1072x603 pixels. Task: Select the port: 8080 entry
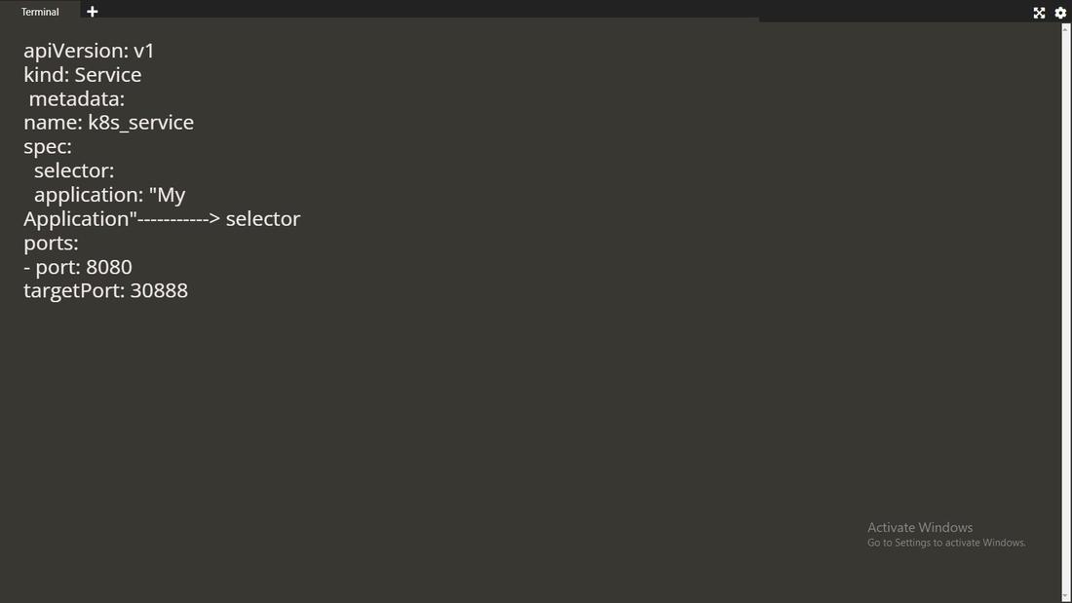[x=78, y=266]
